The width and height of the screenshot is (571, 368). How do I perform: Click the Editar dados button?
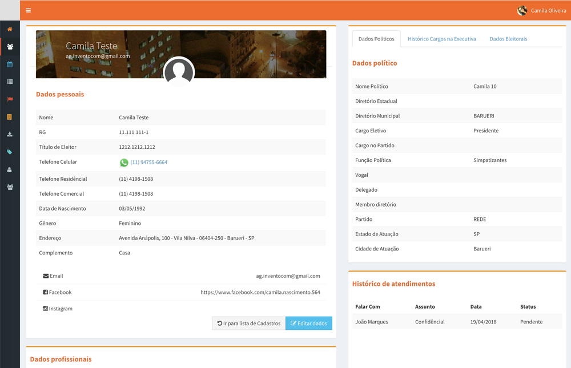(x=309, y=323)
